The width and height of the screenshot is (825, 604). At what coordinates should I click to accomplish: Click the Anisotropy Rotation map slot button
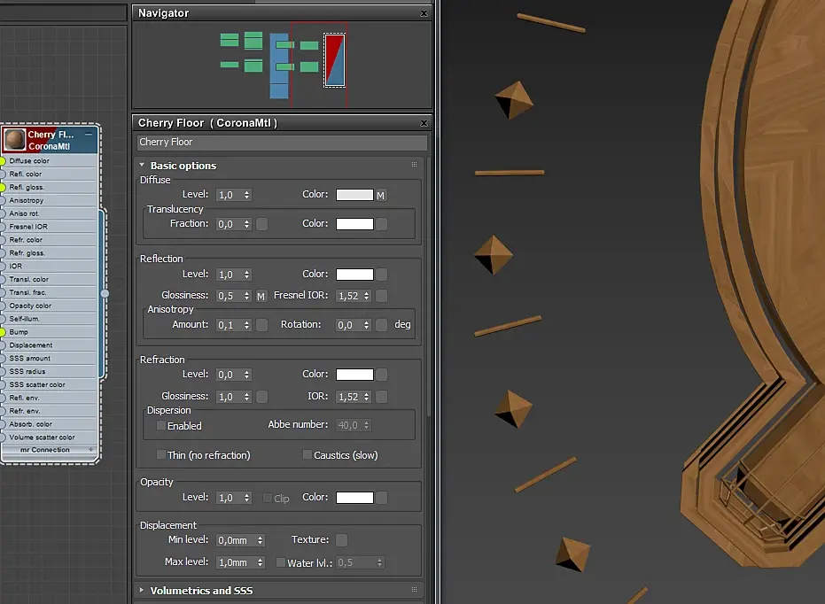click(381, 325)
